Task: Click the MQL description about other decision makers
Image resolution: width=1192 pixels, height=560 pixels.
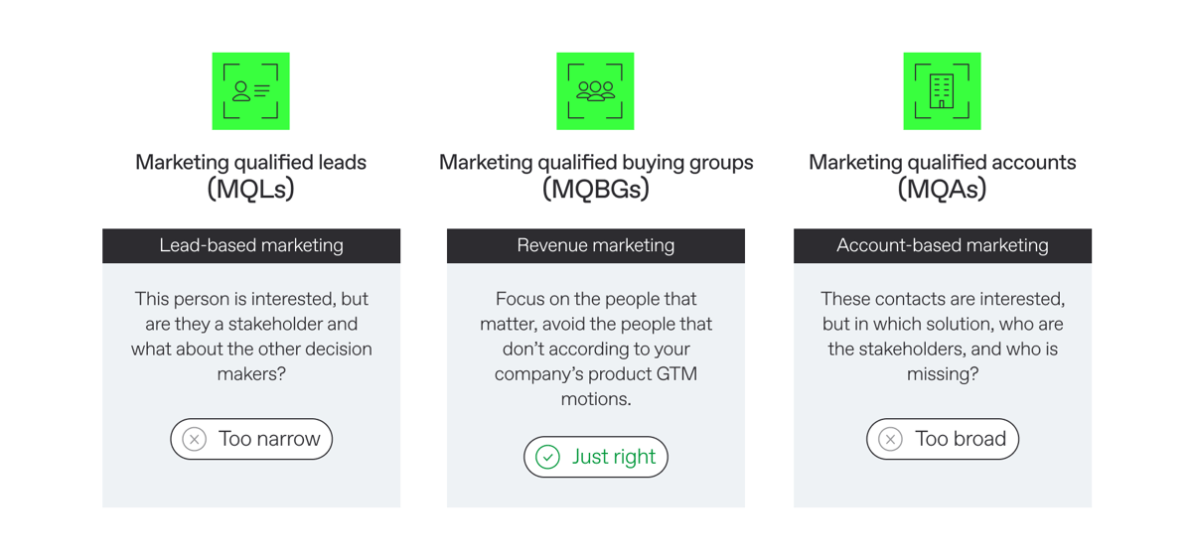Action: 251,336
